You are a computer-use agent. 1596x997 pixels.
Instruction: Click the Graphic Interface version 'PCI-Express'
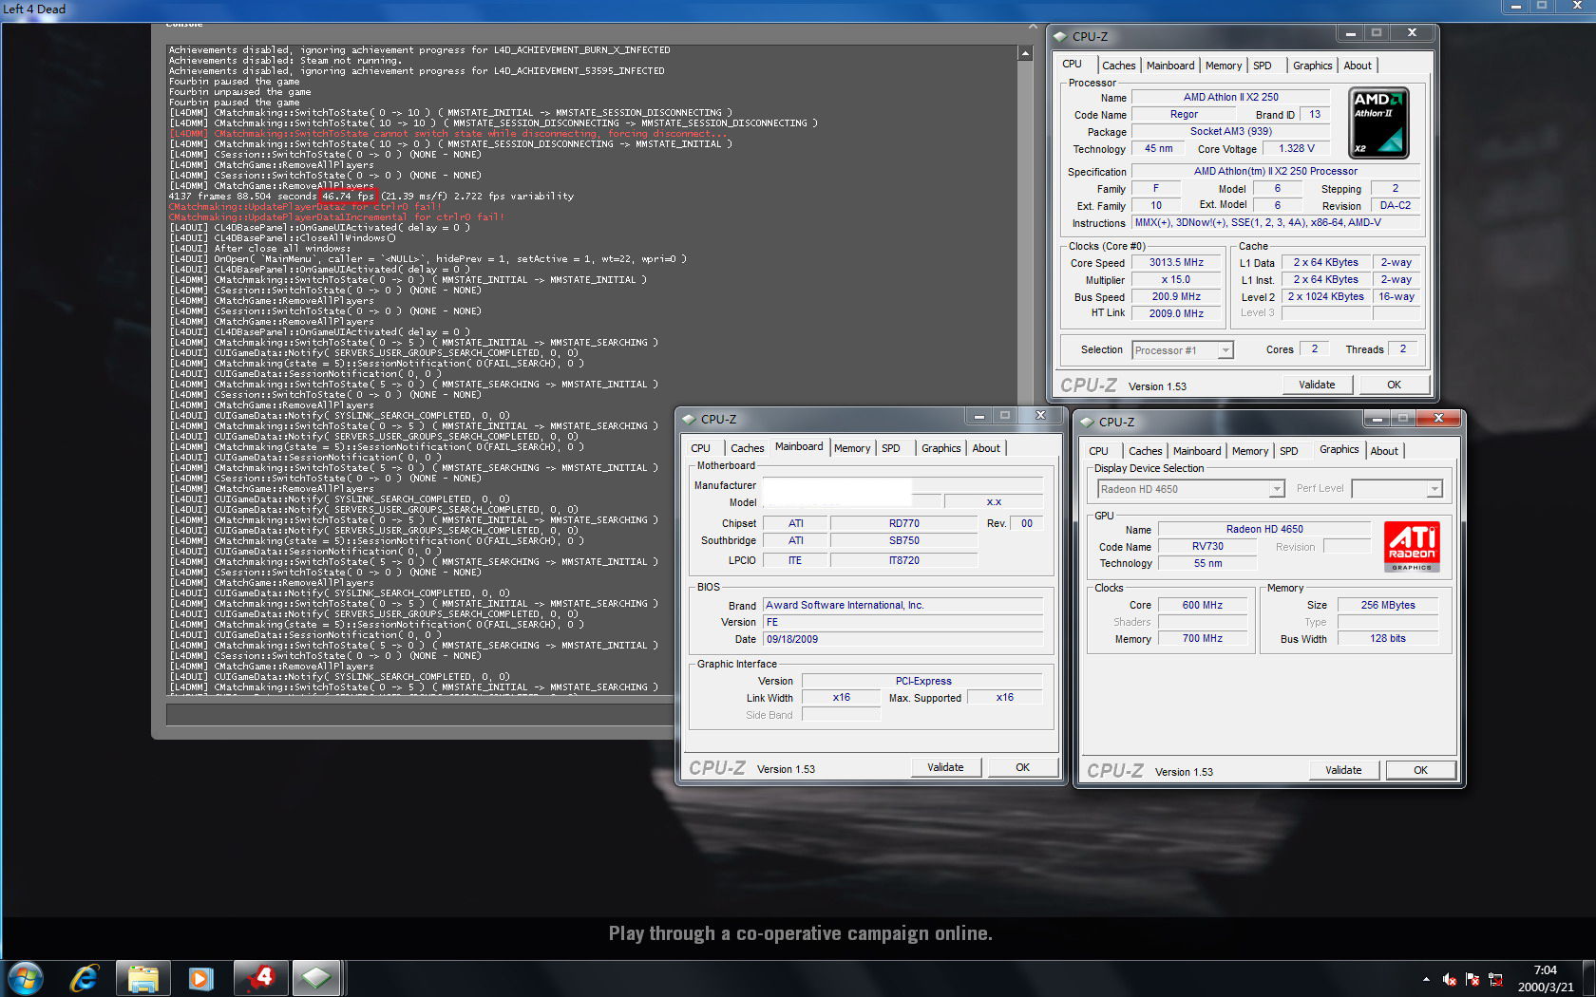[922, 681]
